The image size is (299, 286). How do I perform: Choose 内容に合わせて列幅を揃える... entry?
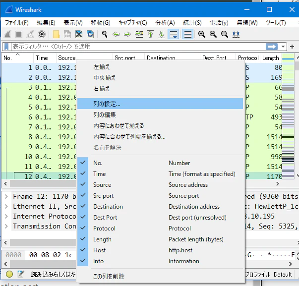point(160,136)
